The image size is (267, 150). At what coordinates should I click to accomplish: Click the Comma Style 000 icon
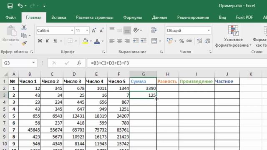pyautogui.click(x=189, y=41)
